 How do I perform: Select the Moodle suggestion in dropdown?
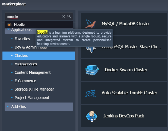point(39,24)
